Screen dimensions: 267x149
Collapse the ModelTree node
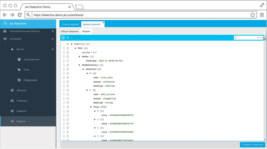tap(71, 44)
